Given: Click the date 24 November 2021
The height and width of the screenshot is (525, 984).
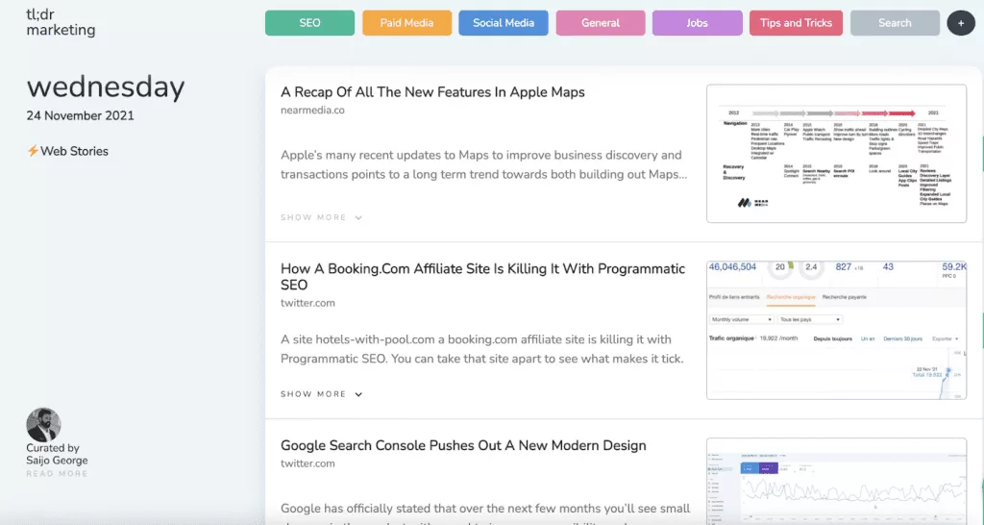Looking at the screenshot, I should click(x=81, y=115).
